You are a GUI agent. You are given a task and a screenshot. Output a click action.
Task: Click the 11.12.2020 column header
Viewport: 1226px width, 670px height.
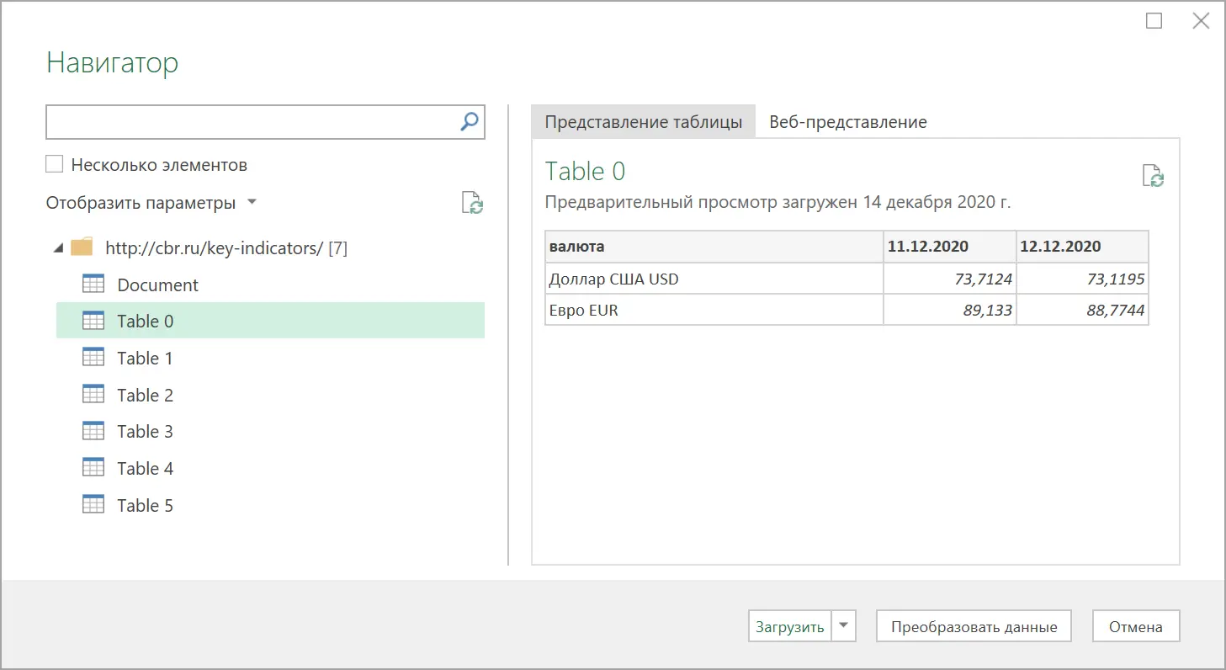[950, 247]
